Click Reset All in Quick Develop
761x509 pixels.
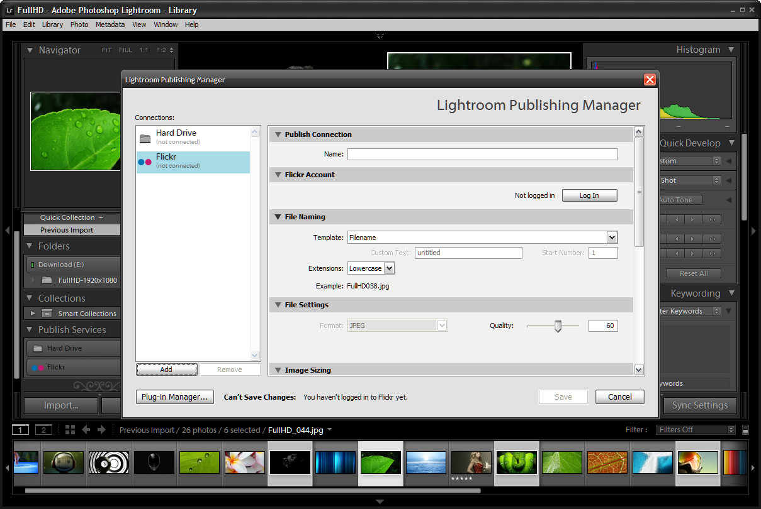coord(694,273)
